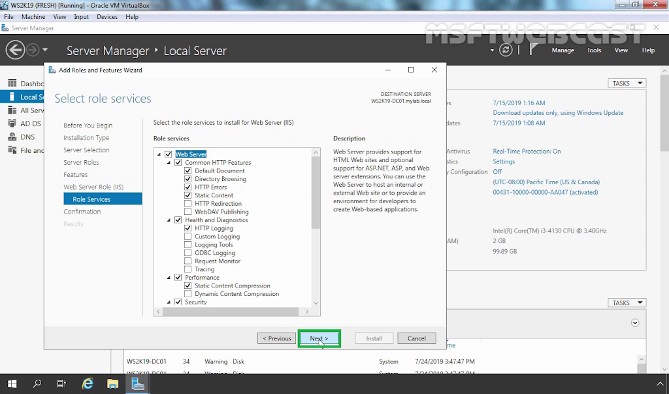Open the product ID activation link

(x=546, y=192)
